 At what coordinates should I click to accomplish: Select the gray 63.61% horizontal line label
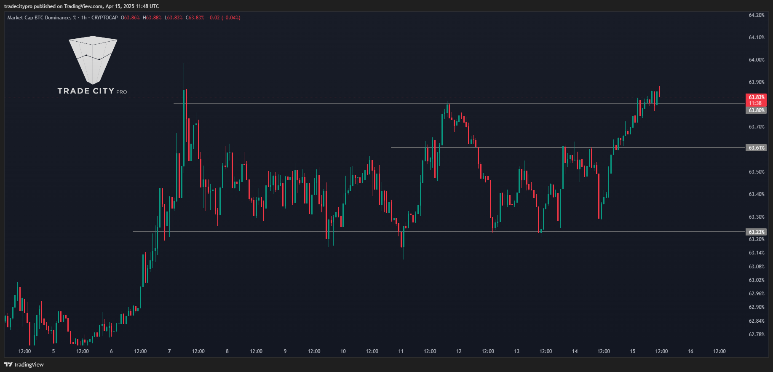(756, 148)
